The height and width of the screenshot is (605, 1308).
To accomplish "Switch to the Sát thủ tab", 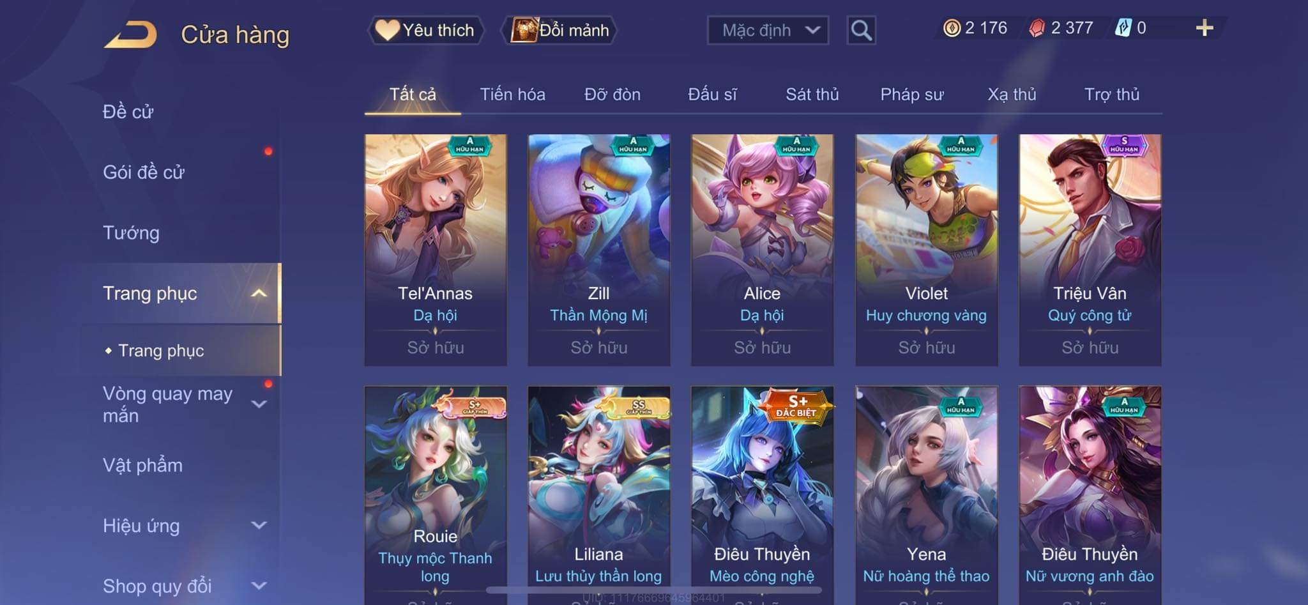I will pos(812,95).
